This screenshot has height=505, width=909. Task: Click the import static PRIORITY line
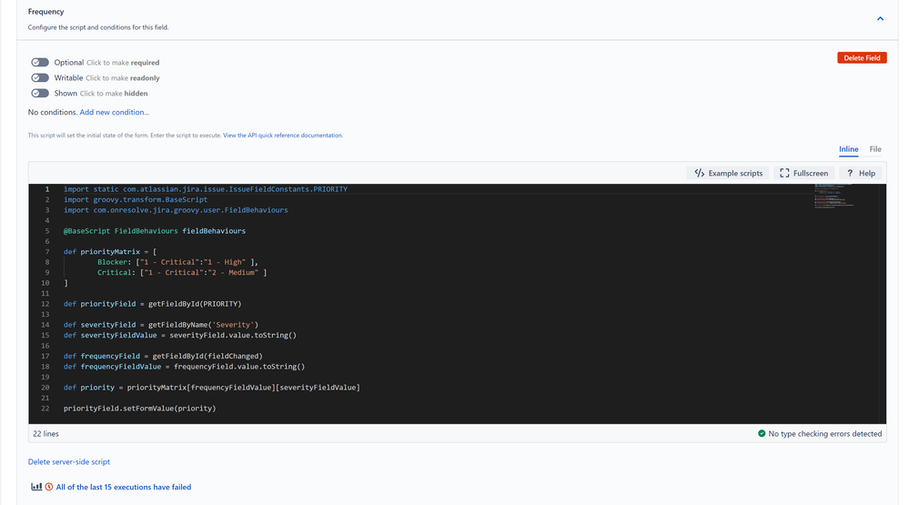206,189
